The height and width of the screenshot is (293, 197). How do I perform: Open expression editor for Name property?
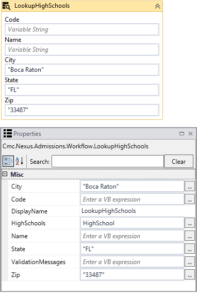190,236
